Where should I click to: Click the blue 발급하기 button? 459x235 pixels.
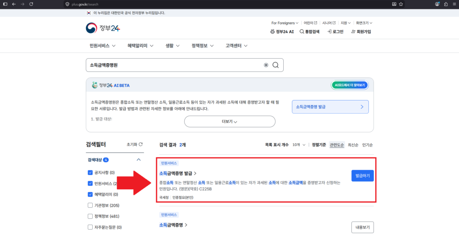(x=362, y=176)
